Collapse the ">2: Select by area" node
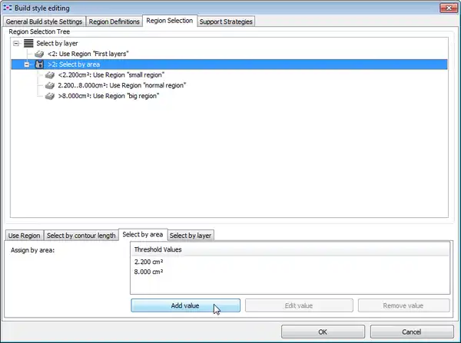The width and height of the screenshot is (461, 343). [x=28, y=65]
